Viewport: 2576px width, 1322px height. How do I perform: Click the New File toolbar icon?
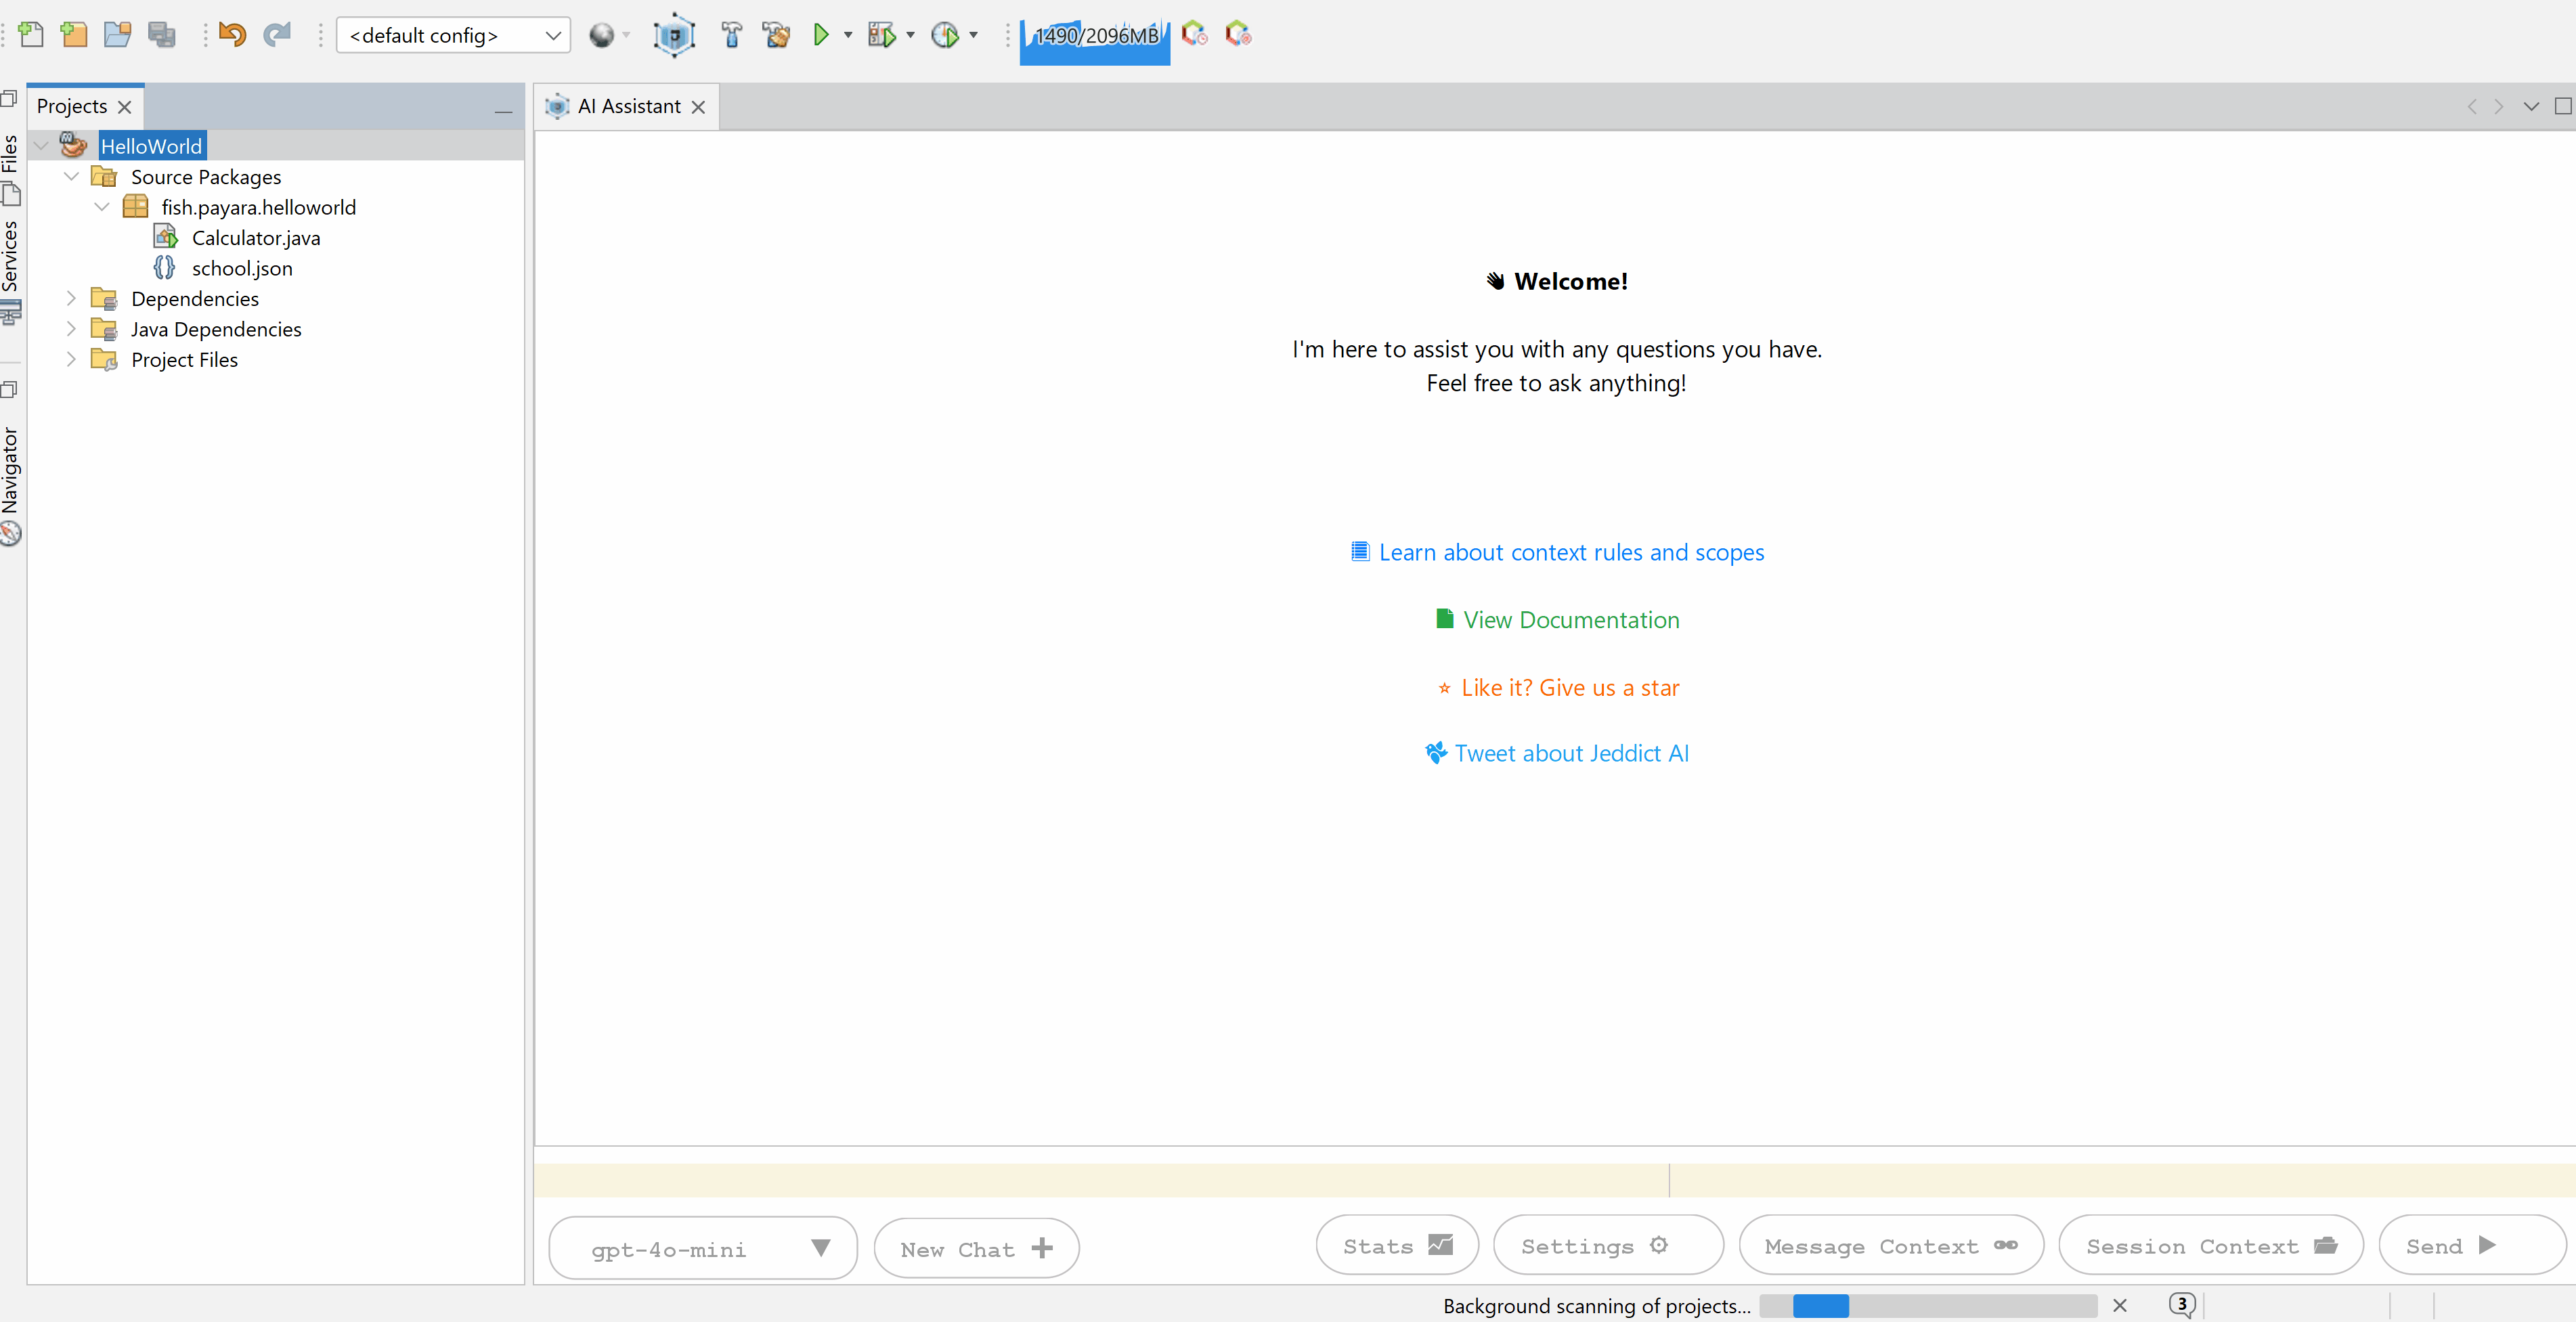tap(31, 35)
